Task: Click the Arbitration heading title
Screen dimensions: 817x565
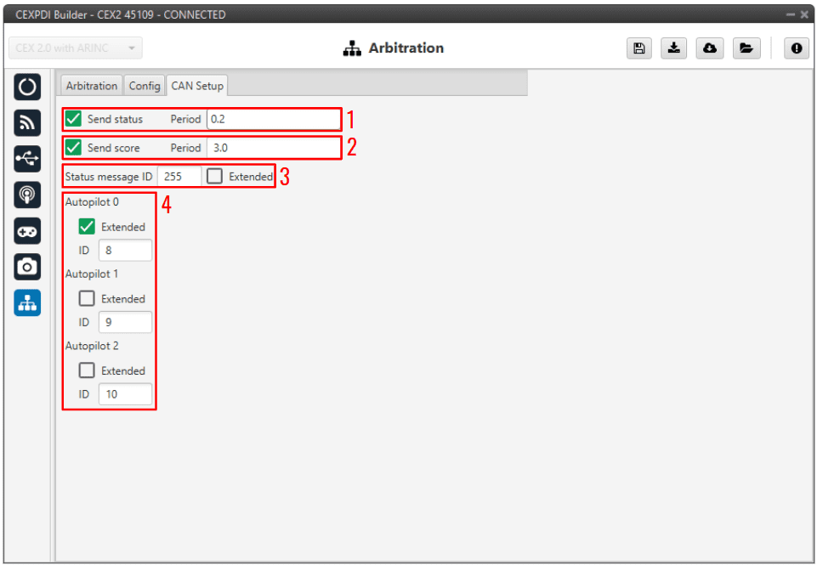Action: [406, 48]
